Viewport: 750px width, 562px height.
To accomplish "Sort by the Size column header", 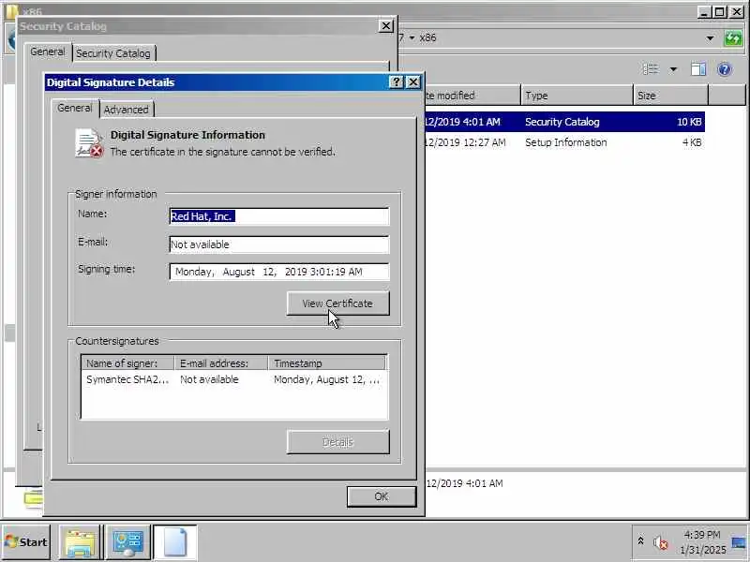I will tap(670, 96).
